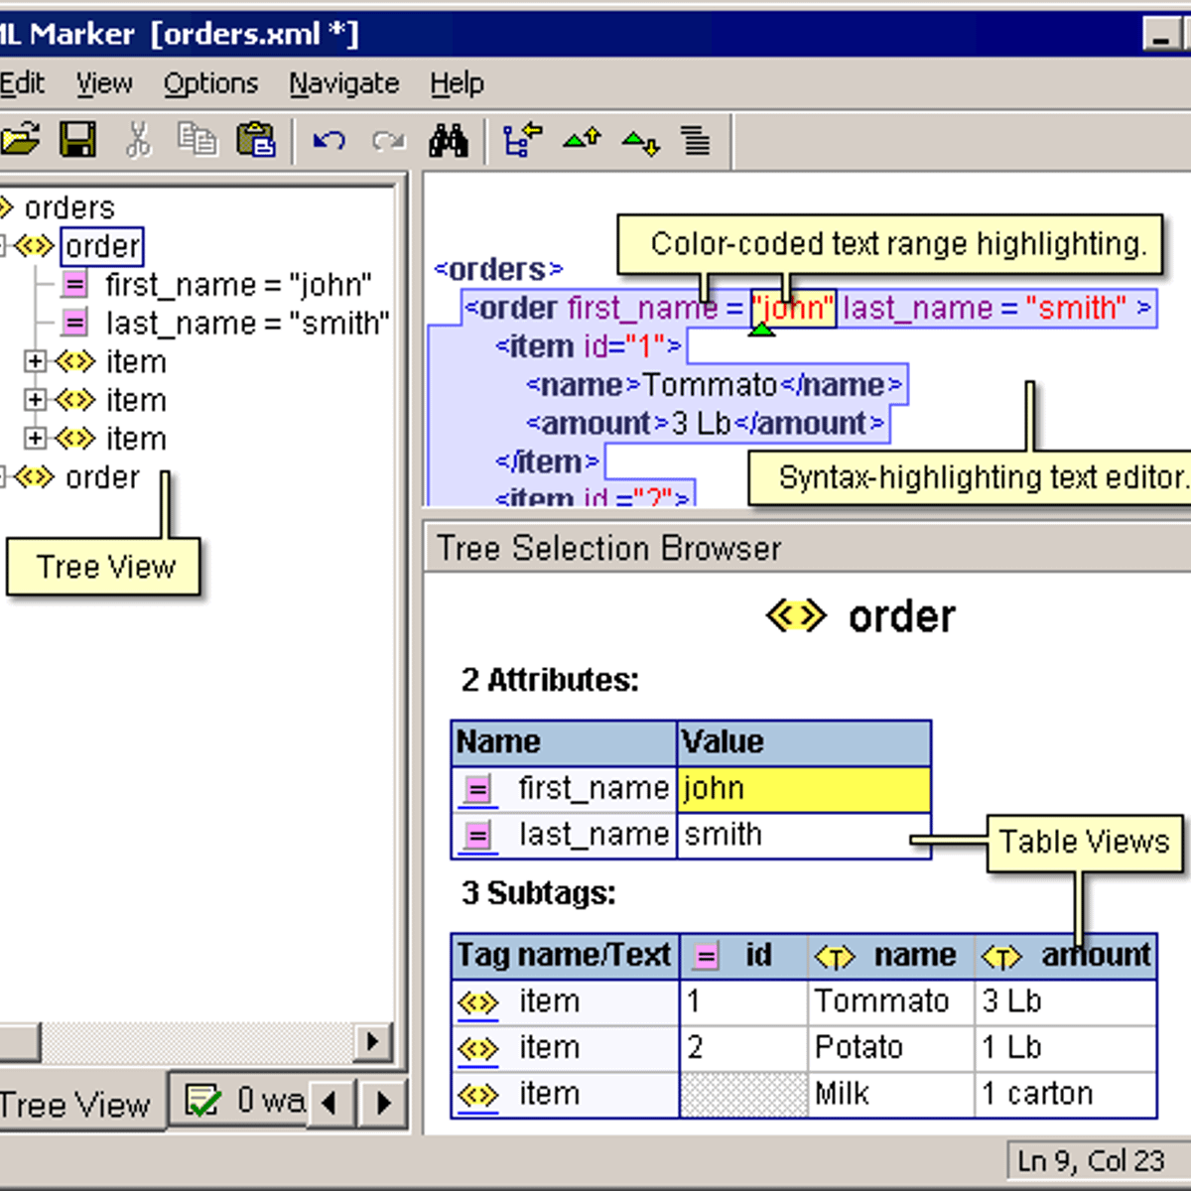The width and height of the screenshot is (1191, 1191).
Task: Click the tree navigation toolbar icon
Action: click(x=522, y=140)
